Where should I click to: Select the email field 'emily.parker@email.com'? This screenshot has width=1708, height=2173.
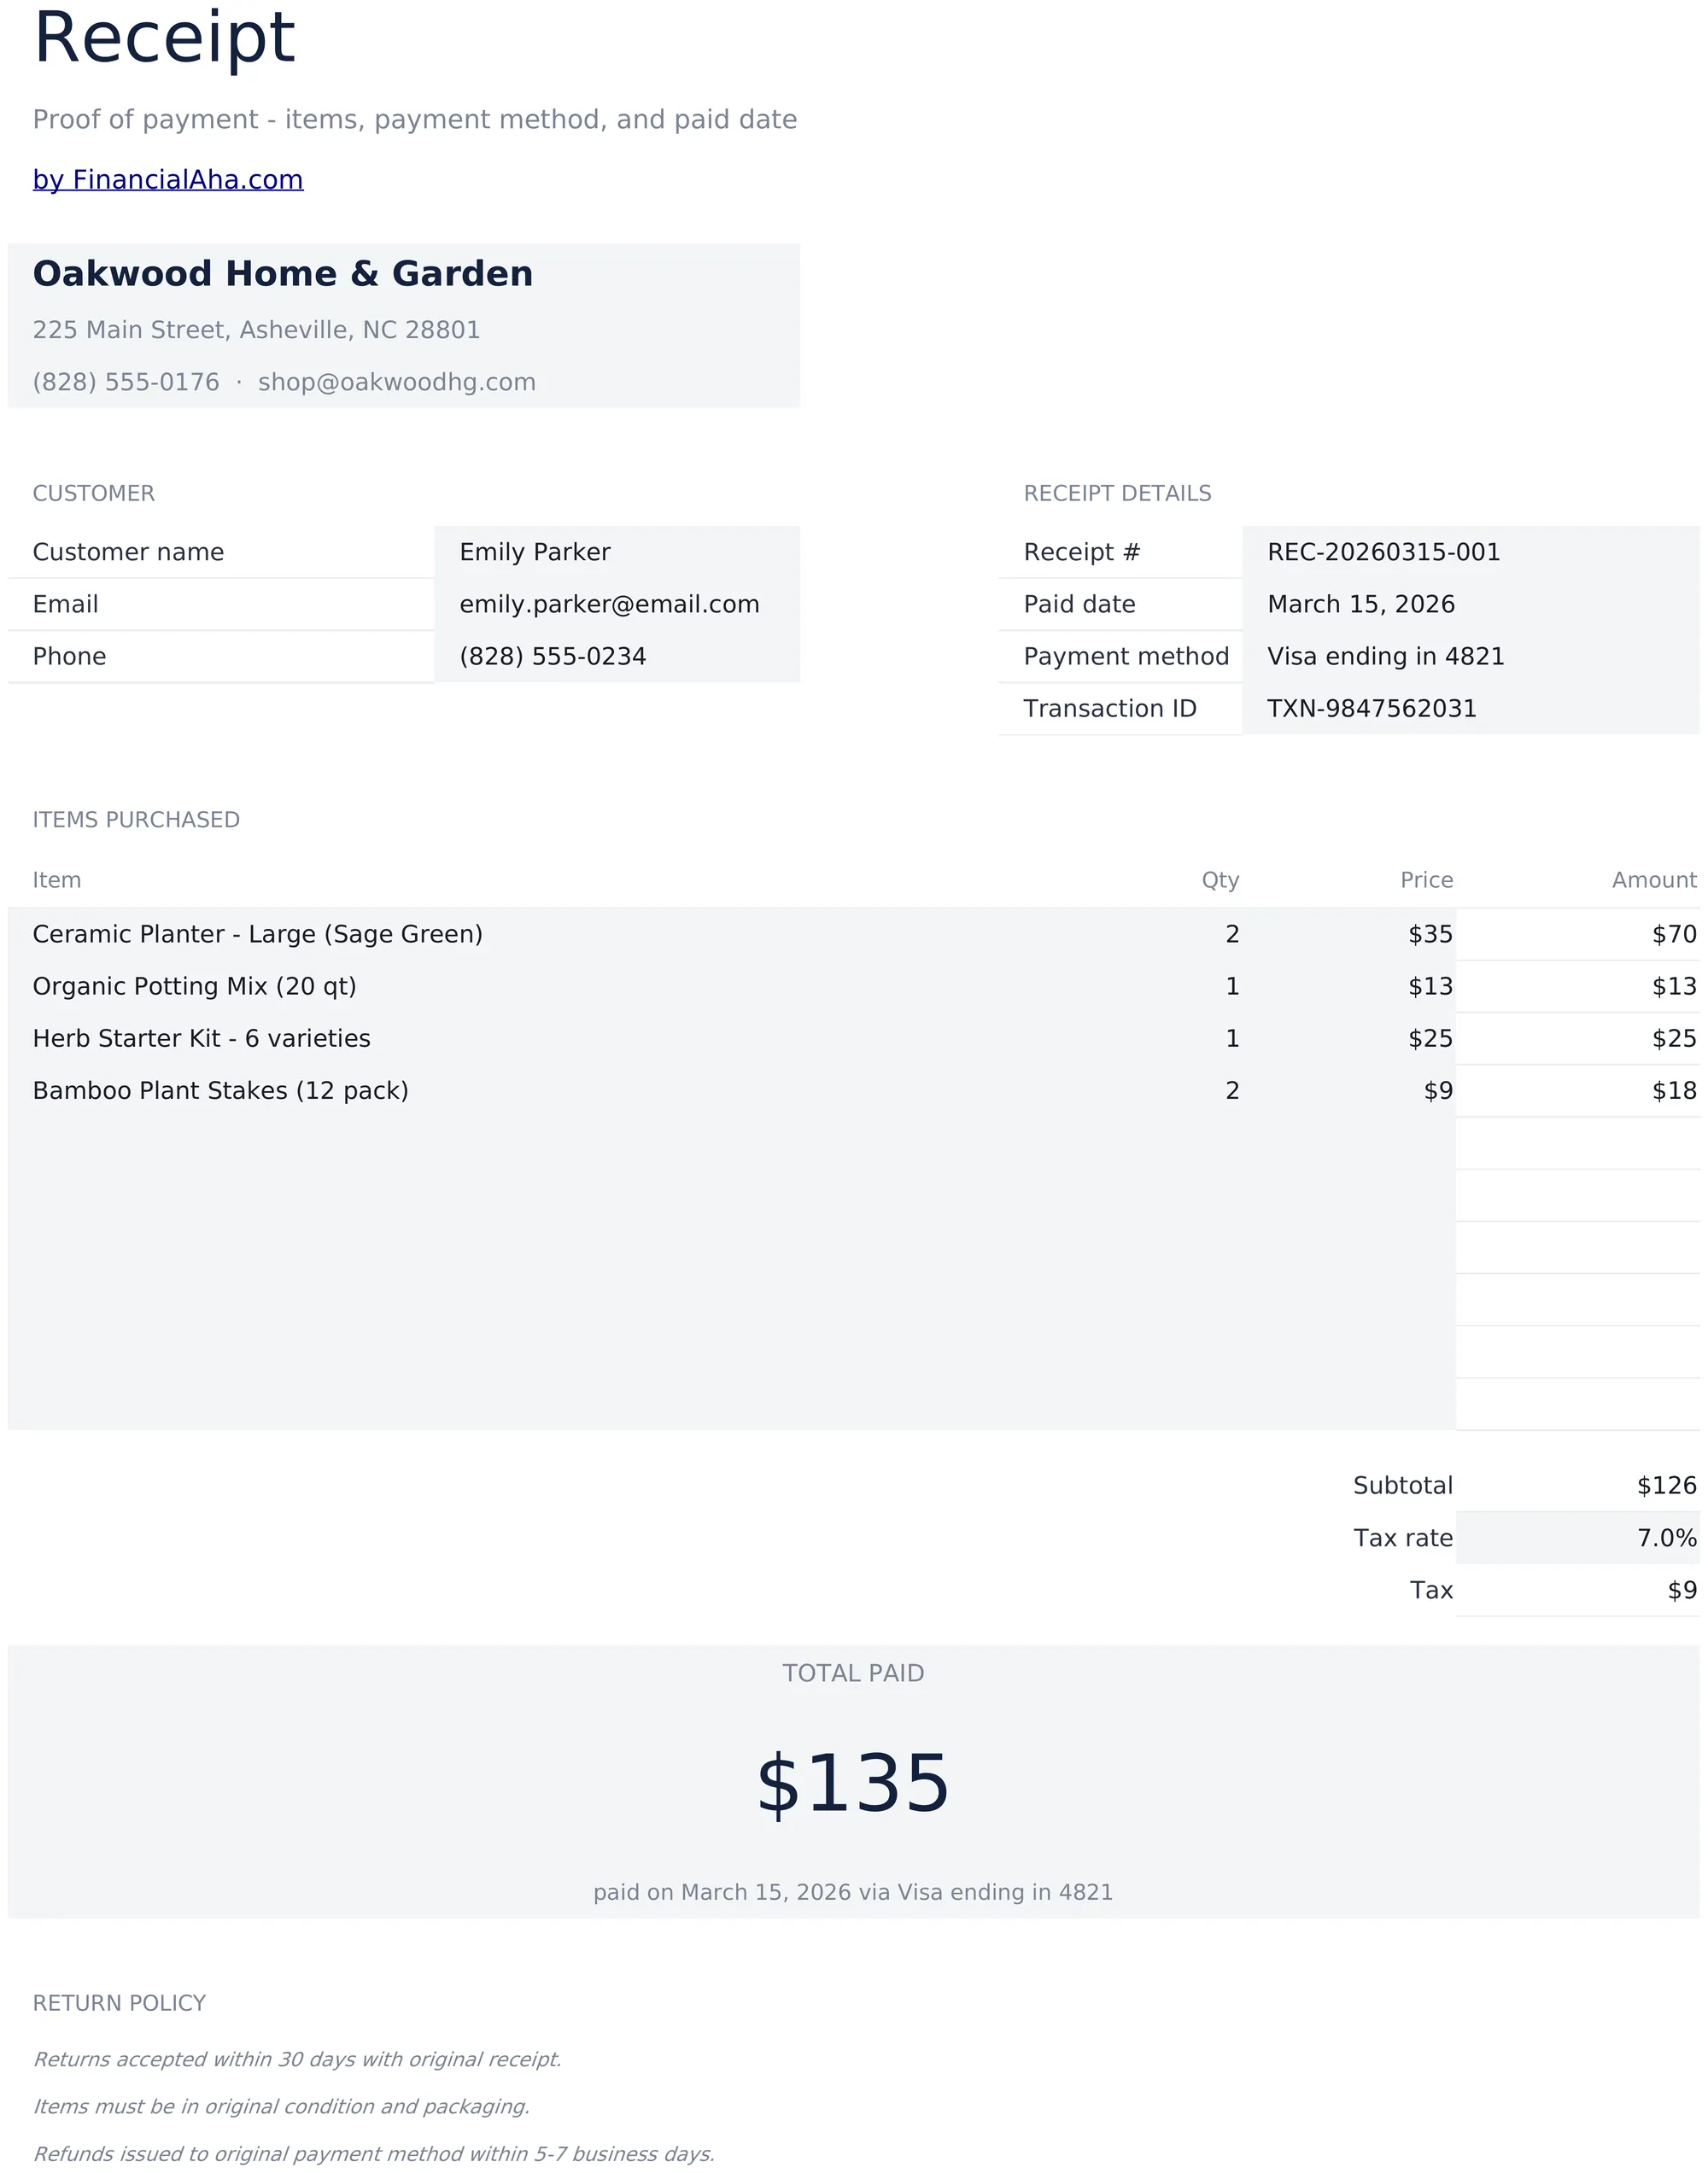tap(617, 604)
